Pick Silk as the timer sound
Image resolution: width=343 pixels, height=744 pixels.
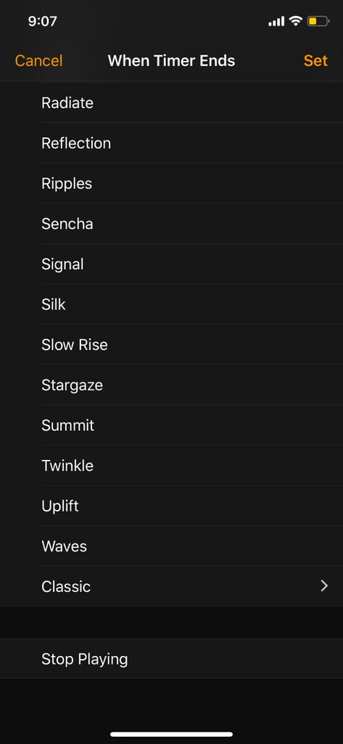pos(171,304)
